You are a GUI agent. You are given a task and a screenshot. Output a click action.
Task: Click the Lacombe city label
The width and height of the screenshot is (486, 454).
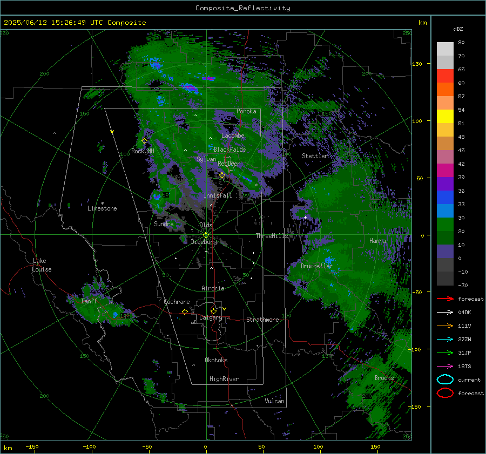click(x=233, y=135)
